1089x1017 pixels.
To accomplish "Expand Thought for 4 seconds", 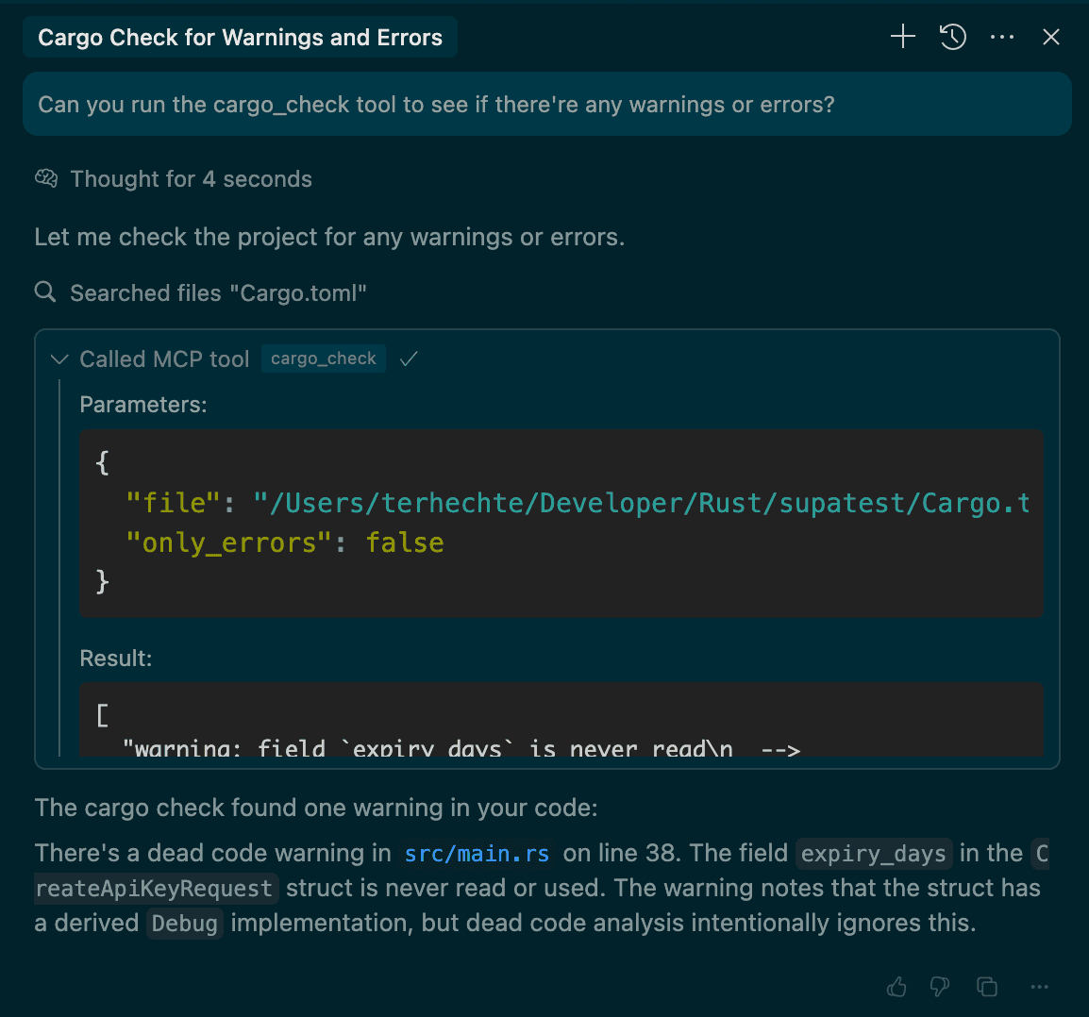I will pyautogui.click(x=191, y=179).
